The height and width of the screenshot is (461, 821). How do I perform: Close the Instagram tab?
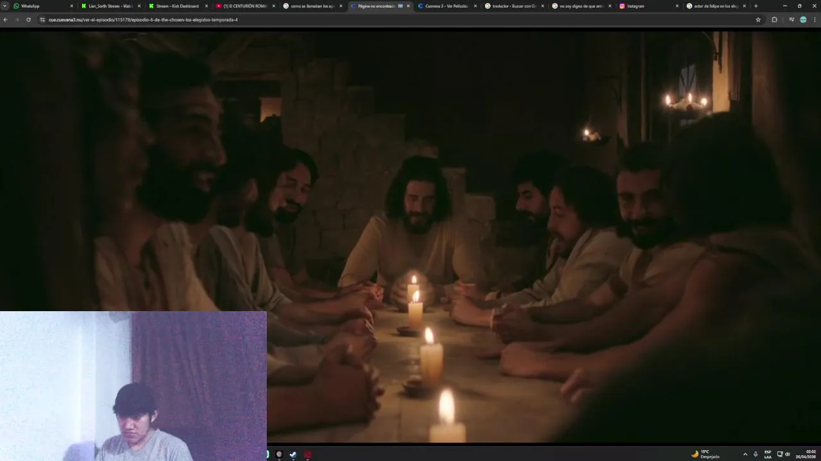coord(677,6)
